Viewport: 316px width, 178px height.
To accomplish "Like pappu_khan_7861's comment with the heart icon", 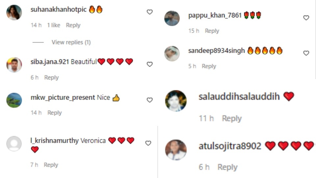I will click(306, 18).
